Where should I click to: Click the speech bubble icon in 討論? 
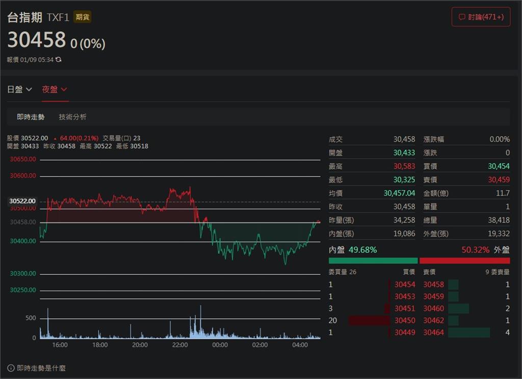pyautogui.click(x=462, y=17)
